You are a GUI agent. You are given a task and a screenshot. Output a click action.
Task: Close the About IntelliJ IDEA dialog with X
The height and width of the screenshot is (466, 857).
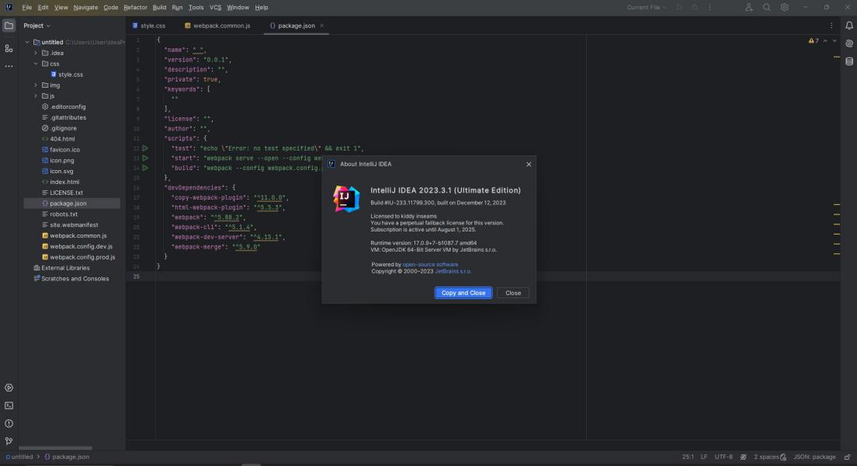coord(529,164)
